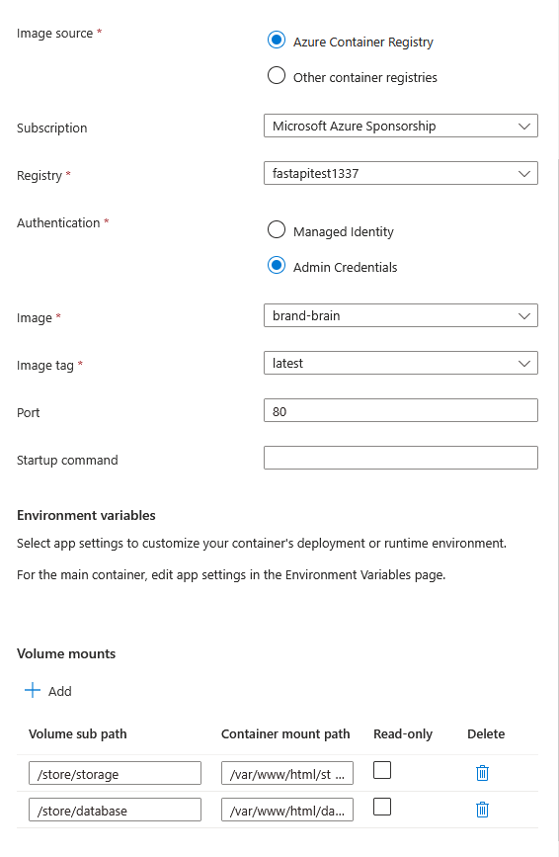This screenshot has height=857, width=559.
Task: Edit the /store/storage sub path field
Action: pos(115,773)
